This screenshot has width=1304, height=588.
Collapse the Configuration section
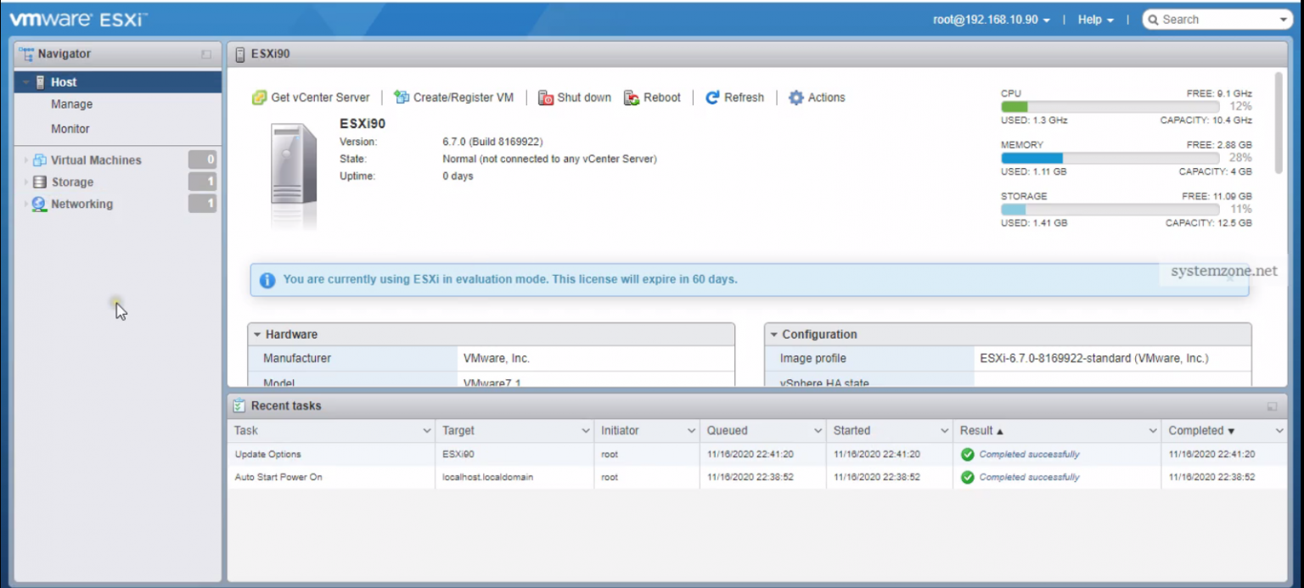(x=775, y=333)
